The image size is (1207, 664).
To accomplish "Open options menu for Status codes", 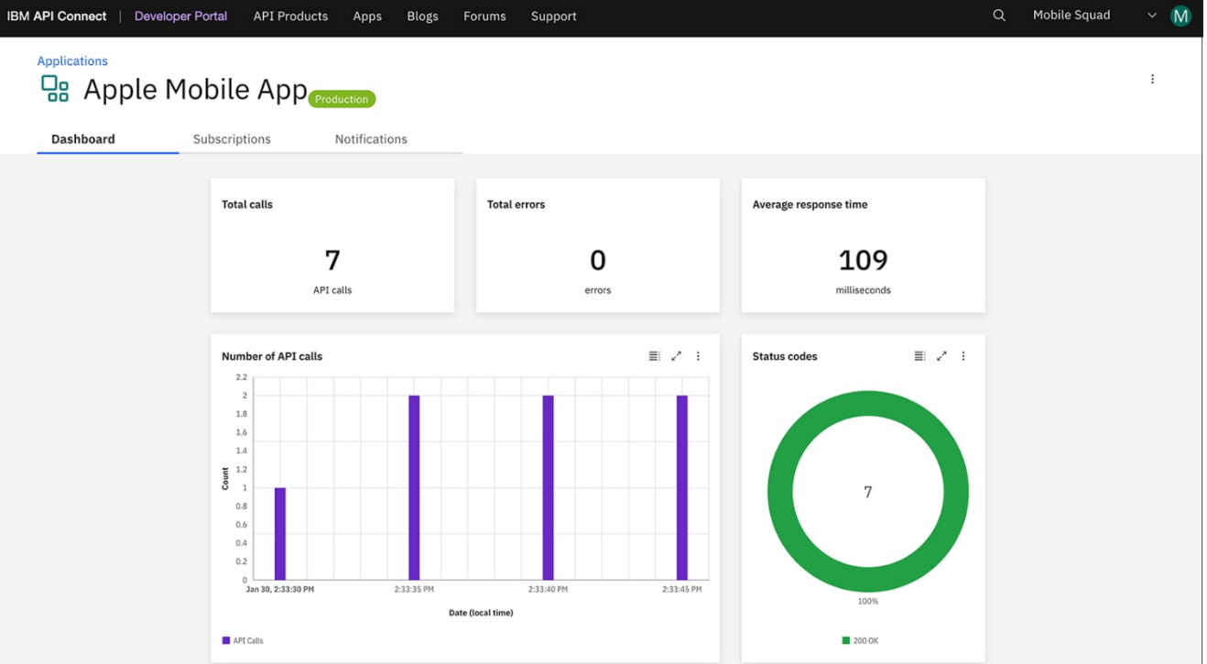I will click(x=963, y=356).
